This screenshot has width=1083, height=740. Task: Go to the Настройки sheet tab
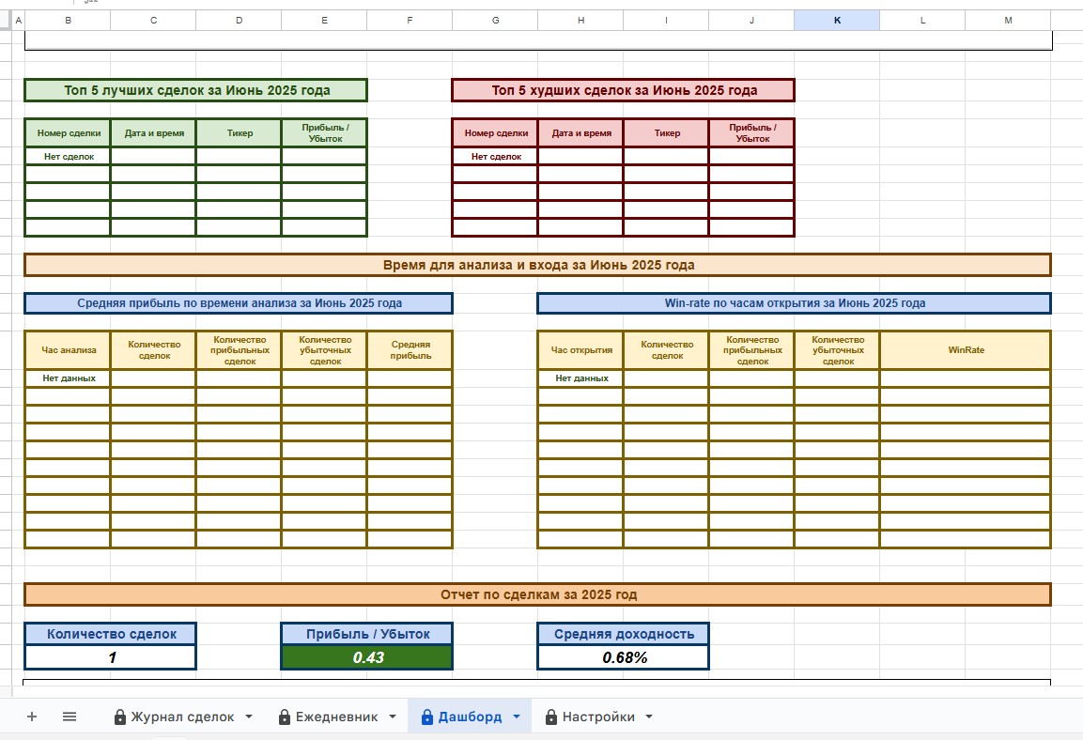coord(598,717)
